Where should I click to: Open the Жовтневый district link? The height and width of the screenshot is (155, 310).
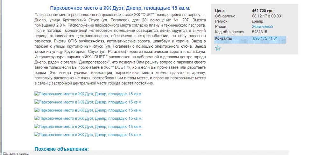[262, 27]
